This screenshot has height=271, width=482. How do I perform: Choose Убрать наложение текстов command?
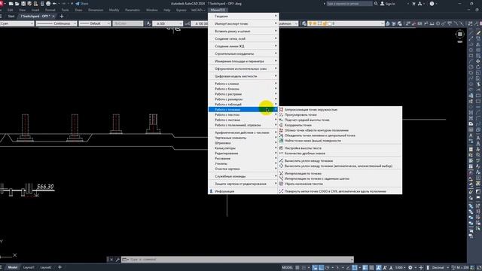point(340,184)
